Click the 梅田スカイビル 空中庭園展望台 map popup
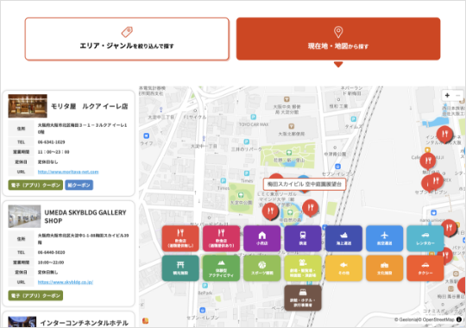Image resolution: width=466 pixels, height=328 pixels. (305, 184)
